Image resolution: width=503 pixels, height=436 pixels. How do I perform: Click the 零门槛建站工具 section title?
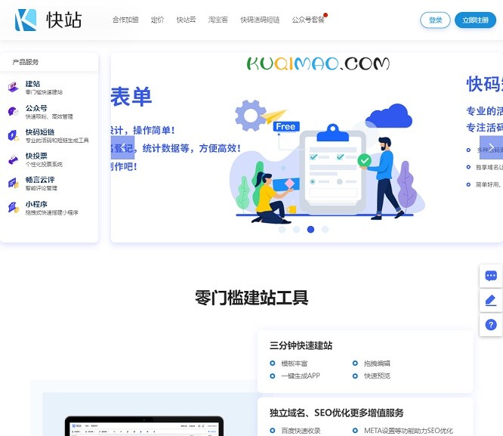pos(251,298)
